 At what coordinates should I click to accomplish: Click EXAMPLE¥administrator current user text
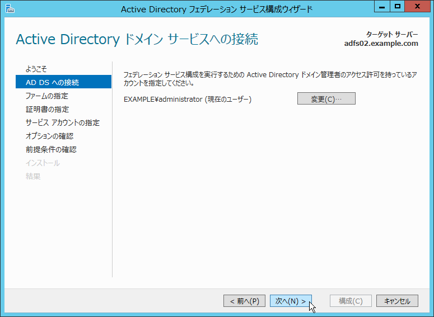(188, 99)
